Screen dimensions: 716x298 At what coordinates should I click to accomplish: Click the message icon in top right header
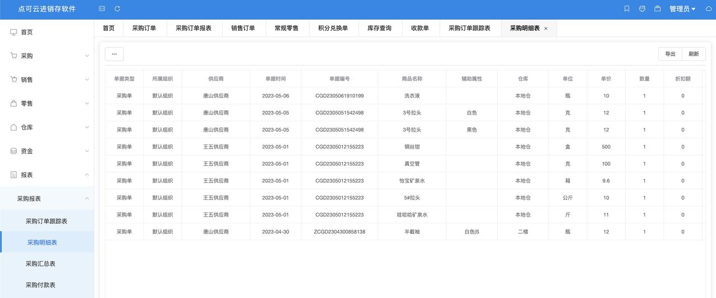[642, 9]
